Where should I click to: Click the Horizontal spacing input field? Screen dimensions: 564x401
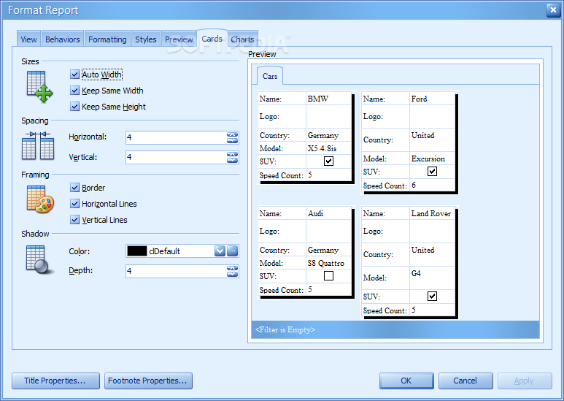point(177,137)
